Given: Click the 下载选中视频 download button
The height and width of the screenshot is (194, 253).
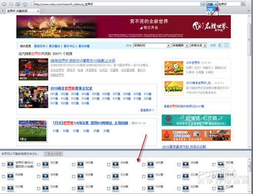Looking at the screenshot, I should coord(53,154).
